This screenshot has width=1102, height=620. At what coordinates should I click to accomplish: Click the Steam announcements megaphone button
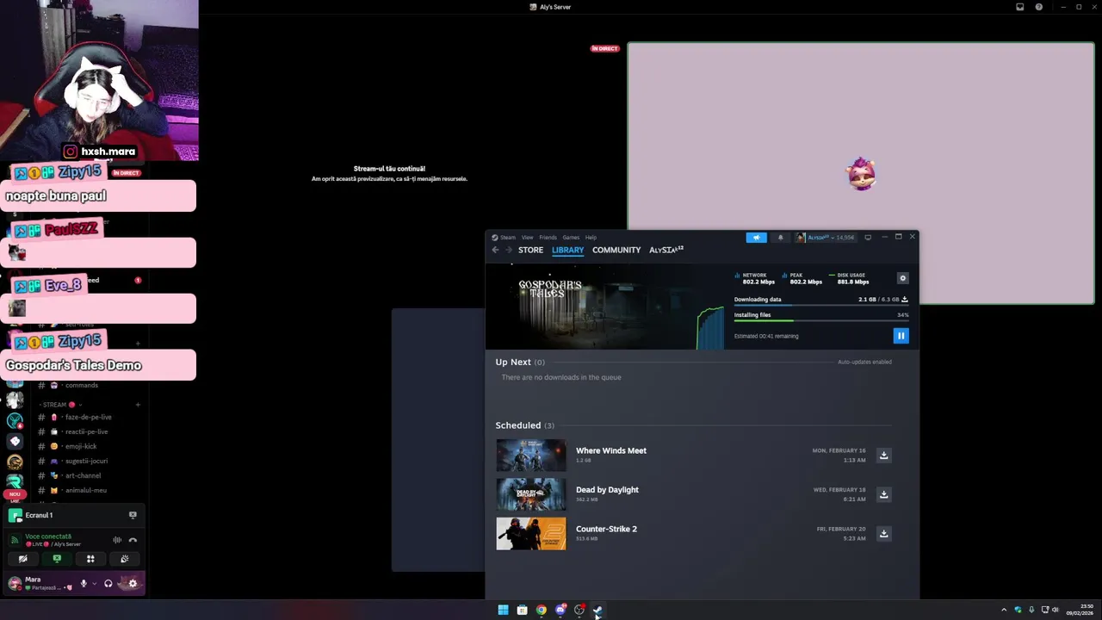756,238
